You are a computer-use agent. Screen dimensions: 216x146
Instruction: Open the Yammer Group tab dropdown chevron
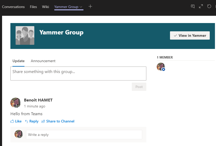(x=81, y=7)
